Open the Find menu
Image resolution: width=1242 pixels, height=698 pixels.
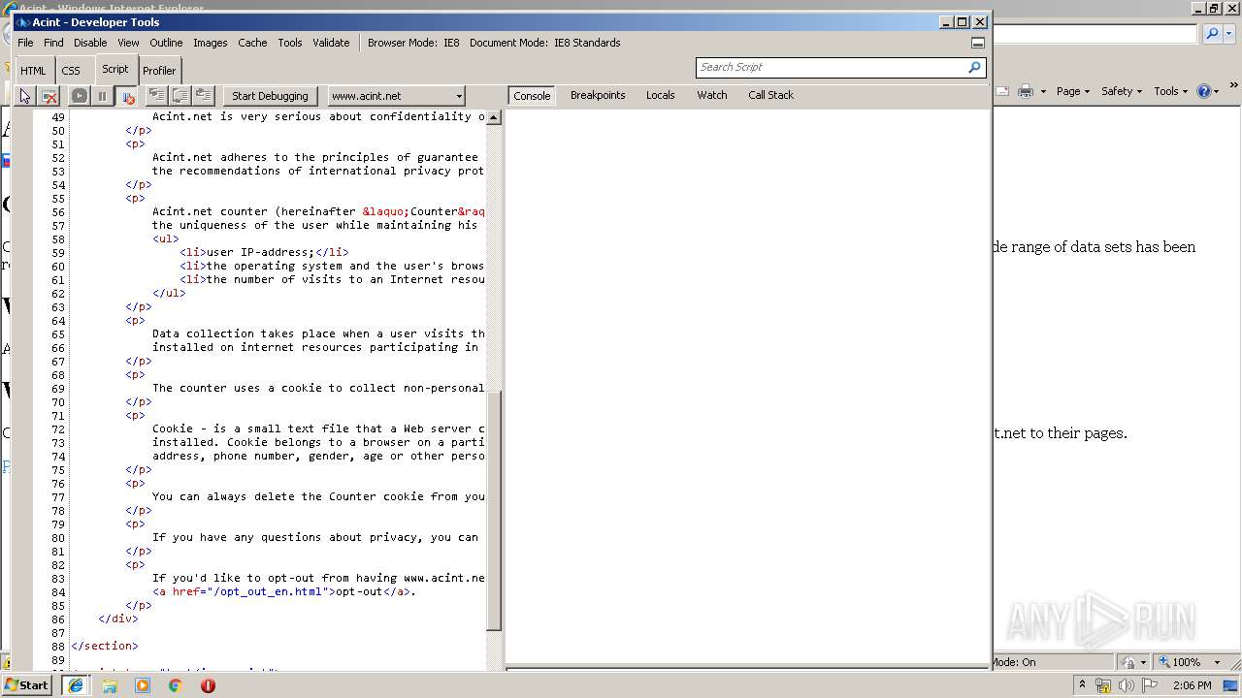click(53, 43)
